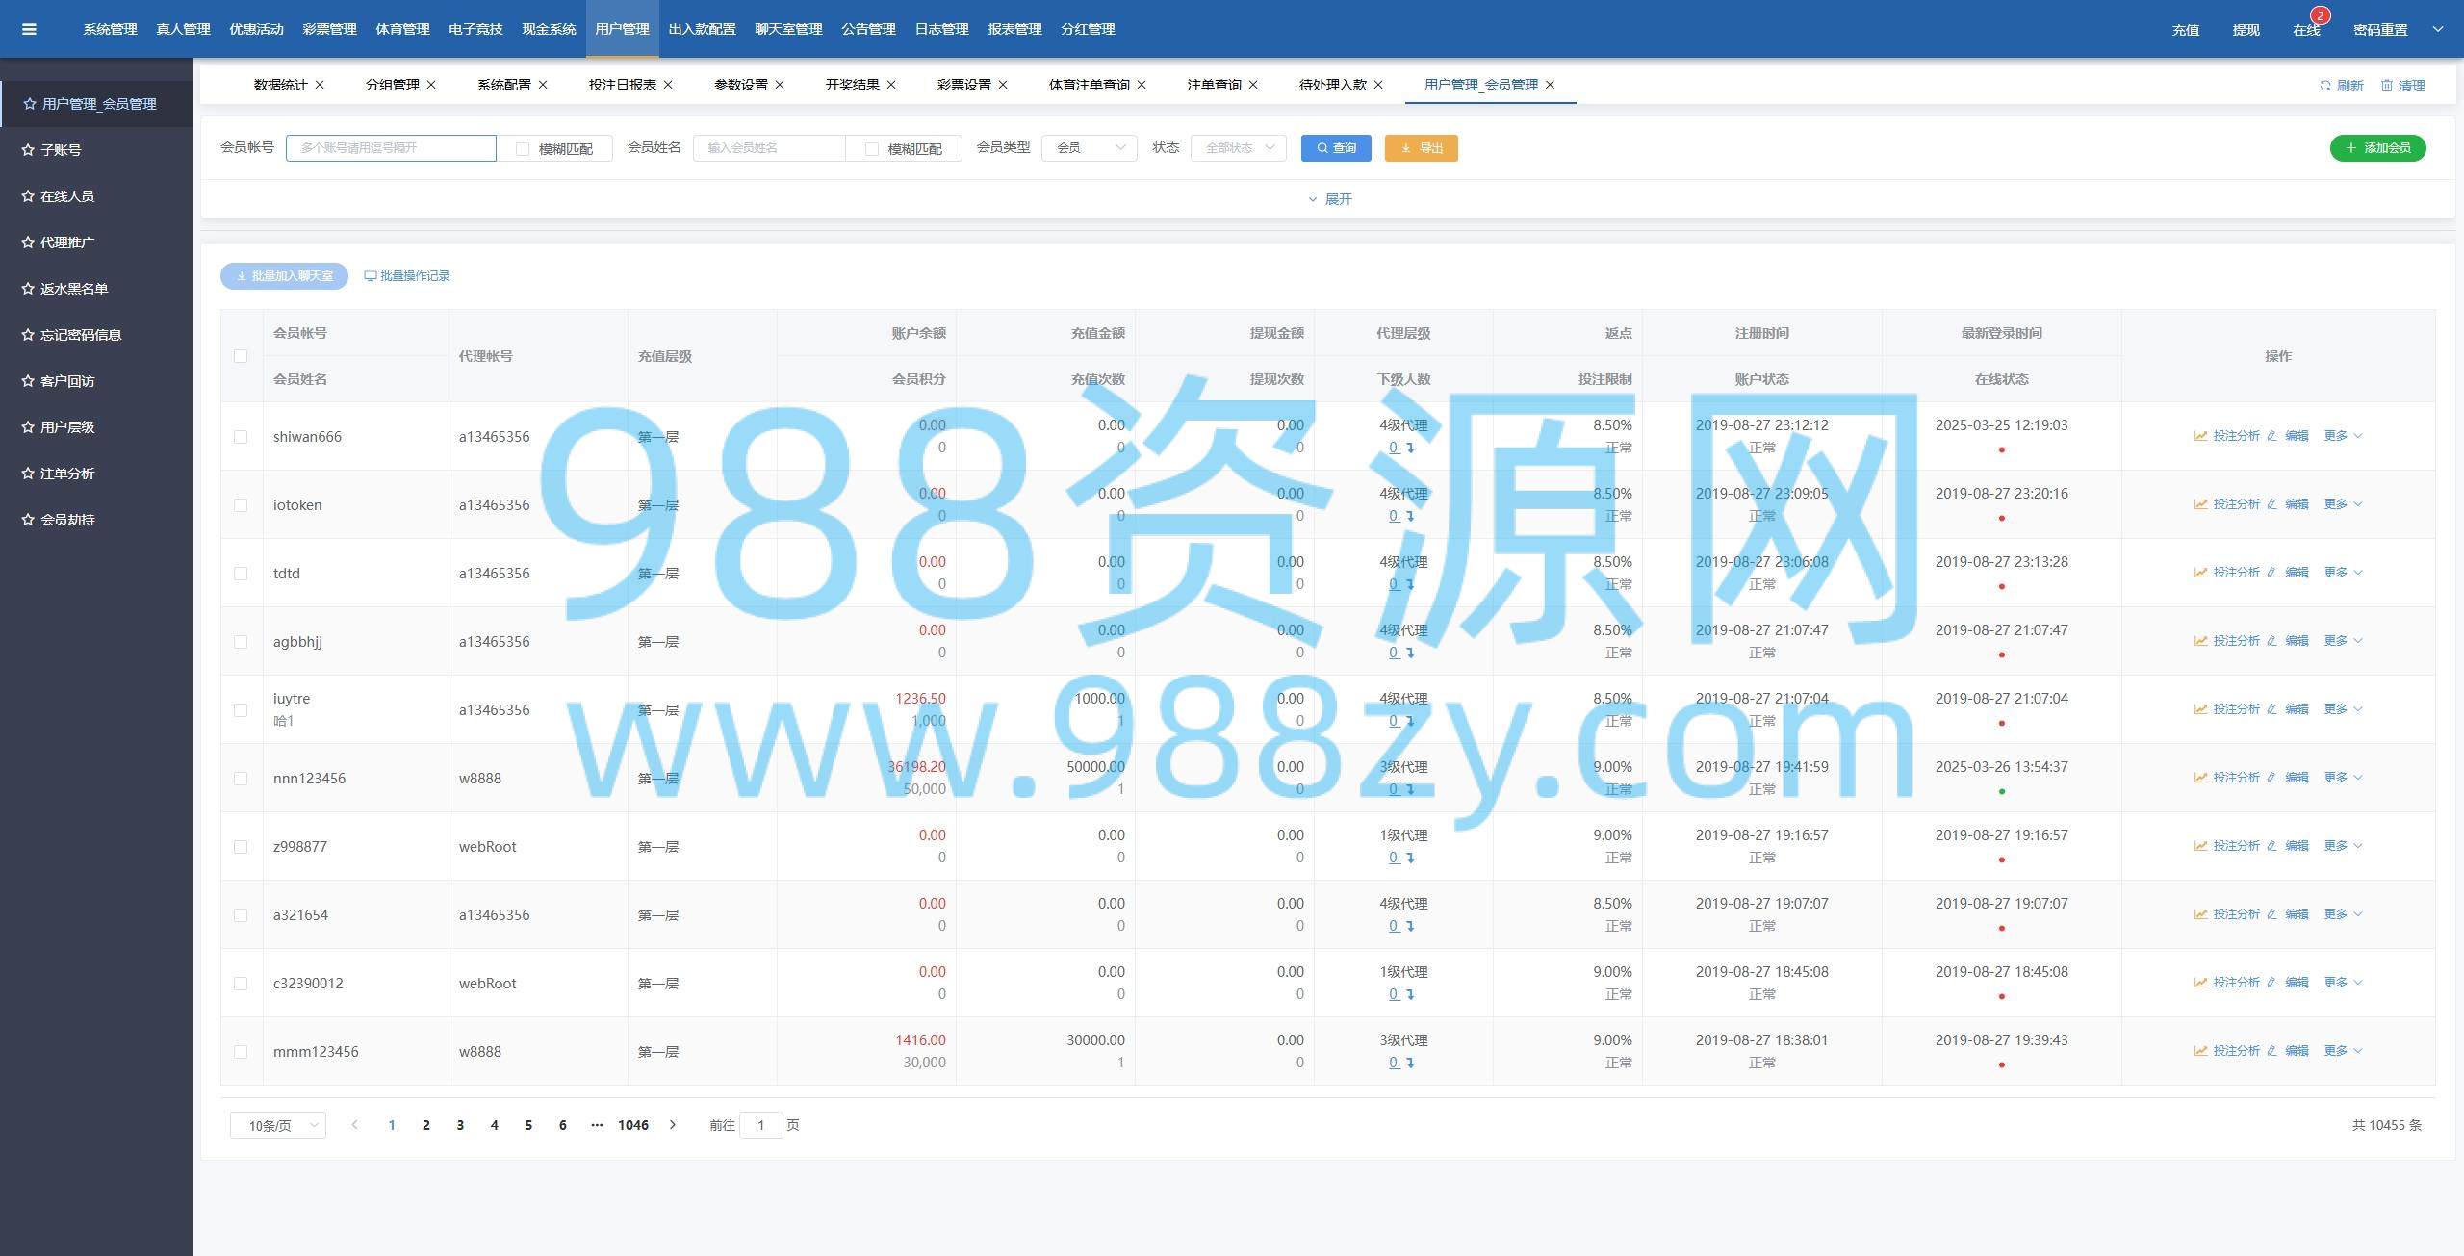
Task: Click the green 添加会员 button
Action: click(x=2376, y=148)
